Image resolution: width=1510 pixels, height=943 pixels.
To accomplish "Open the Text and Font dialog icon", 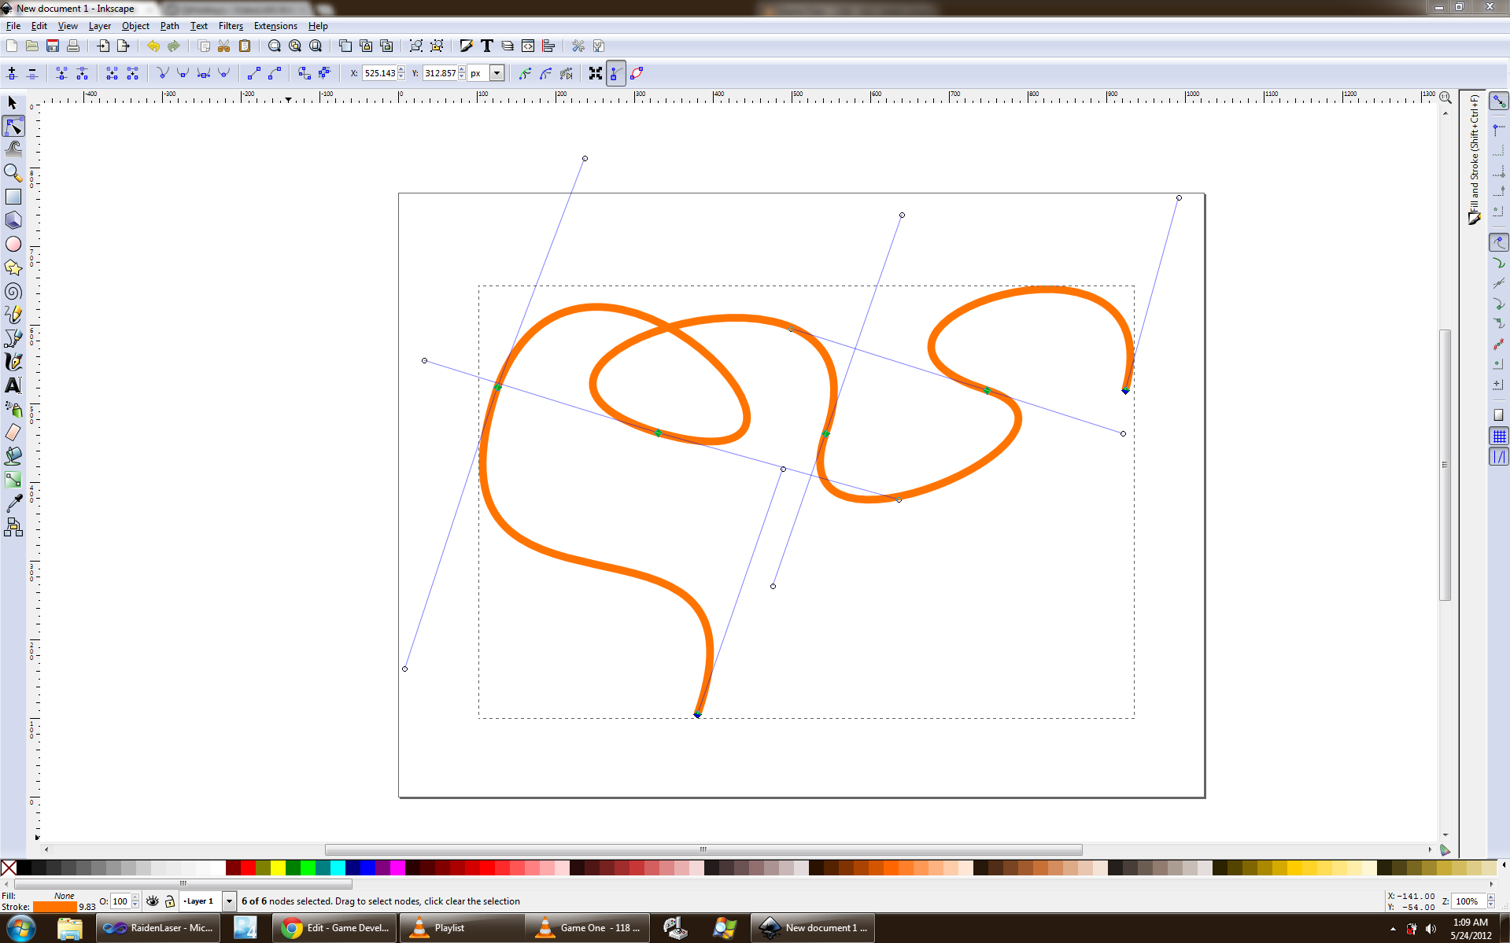I will click(487, 46).
